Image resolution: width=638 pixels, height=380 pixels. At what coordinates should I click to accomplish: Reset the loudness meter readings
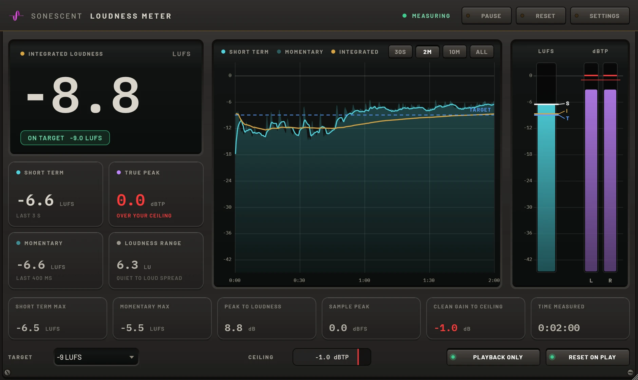click(541, 16)
